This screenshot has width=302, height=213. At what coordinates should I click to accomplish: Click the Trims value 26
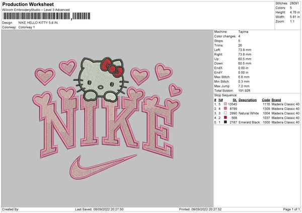(x=240, y=45)
